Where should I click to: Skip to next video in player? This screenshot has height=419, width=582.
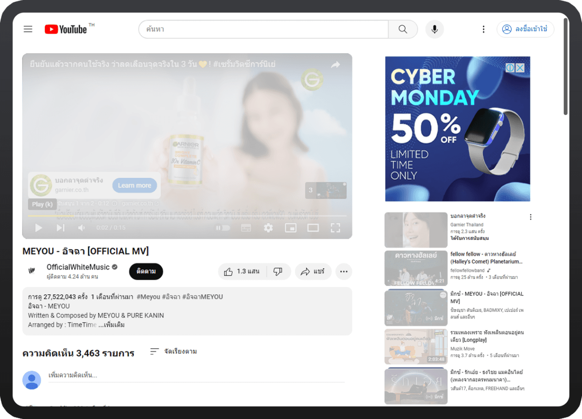[60, 228]
